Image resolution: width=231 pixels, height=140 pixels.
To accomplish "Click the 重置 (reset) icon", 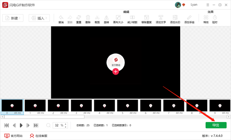I will 79,18.
